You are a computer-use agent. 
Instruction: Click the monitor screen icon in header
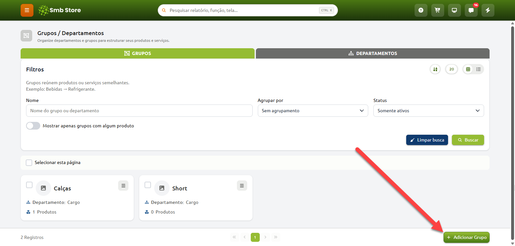pos(454,10)
